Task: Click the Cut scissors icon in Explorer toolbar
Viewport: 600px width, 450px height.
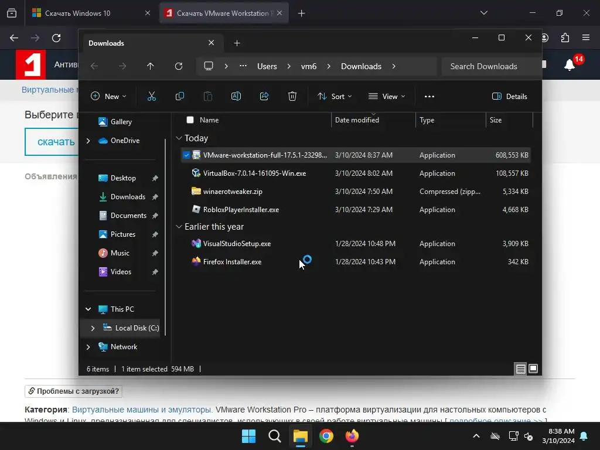Action: click(152, 97)
